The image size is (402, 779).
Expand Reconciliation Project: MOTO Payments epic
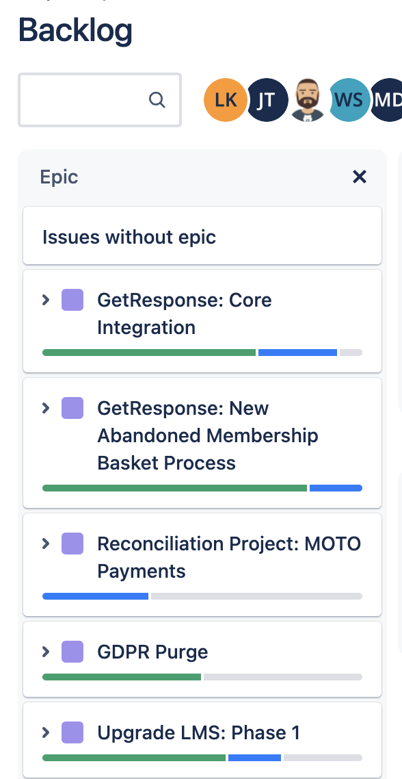click(46, 544)
